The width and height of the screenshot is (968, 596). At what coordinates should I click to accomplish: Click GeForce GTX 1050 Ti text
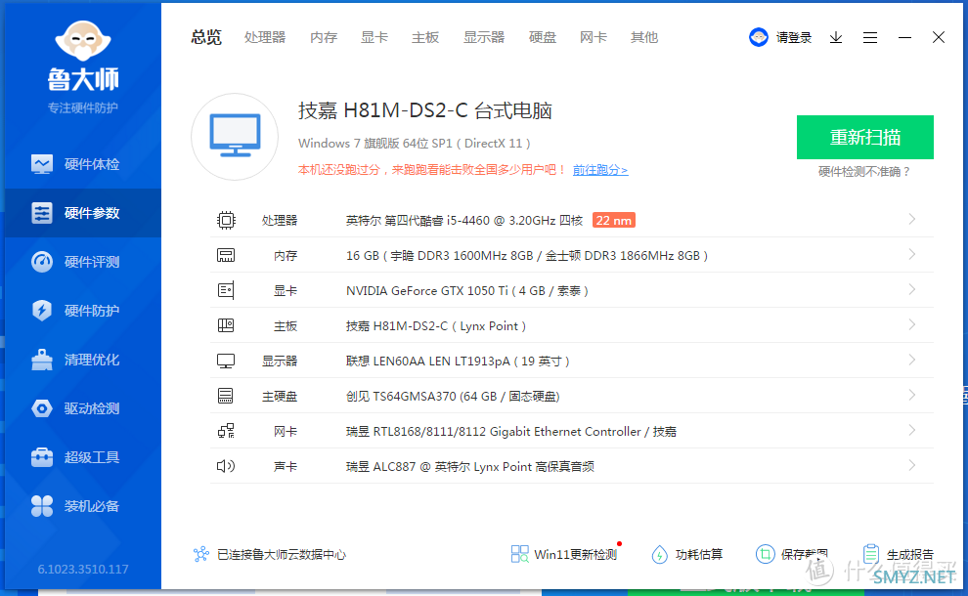[x=466, y=290]
